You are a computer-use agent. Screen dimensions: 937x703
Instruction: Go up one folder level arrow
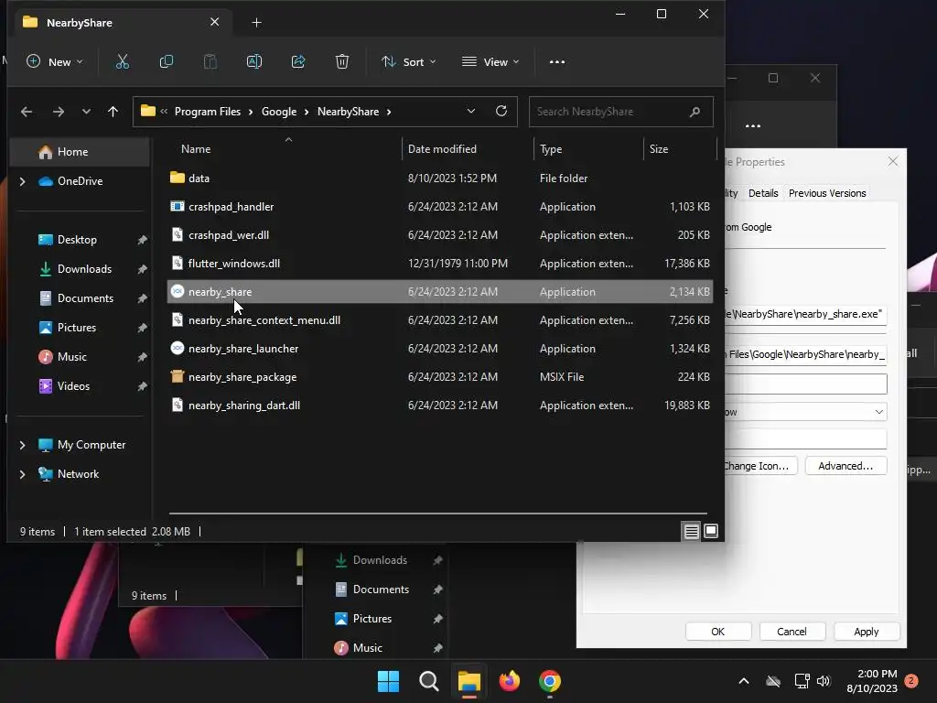pyautogui.click(x=113, y=112)
